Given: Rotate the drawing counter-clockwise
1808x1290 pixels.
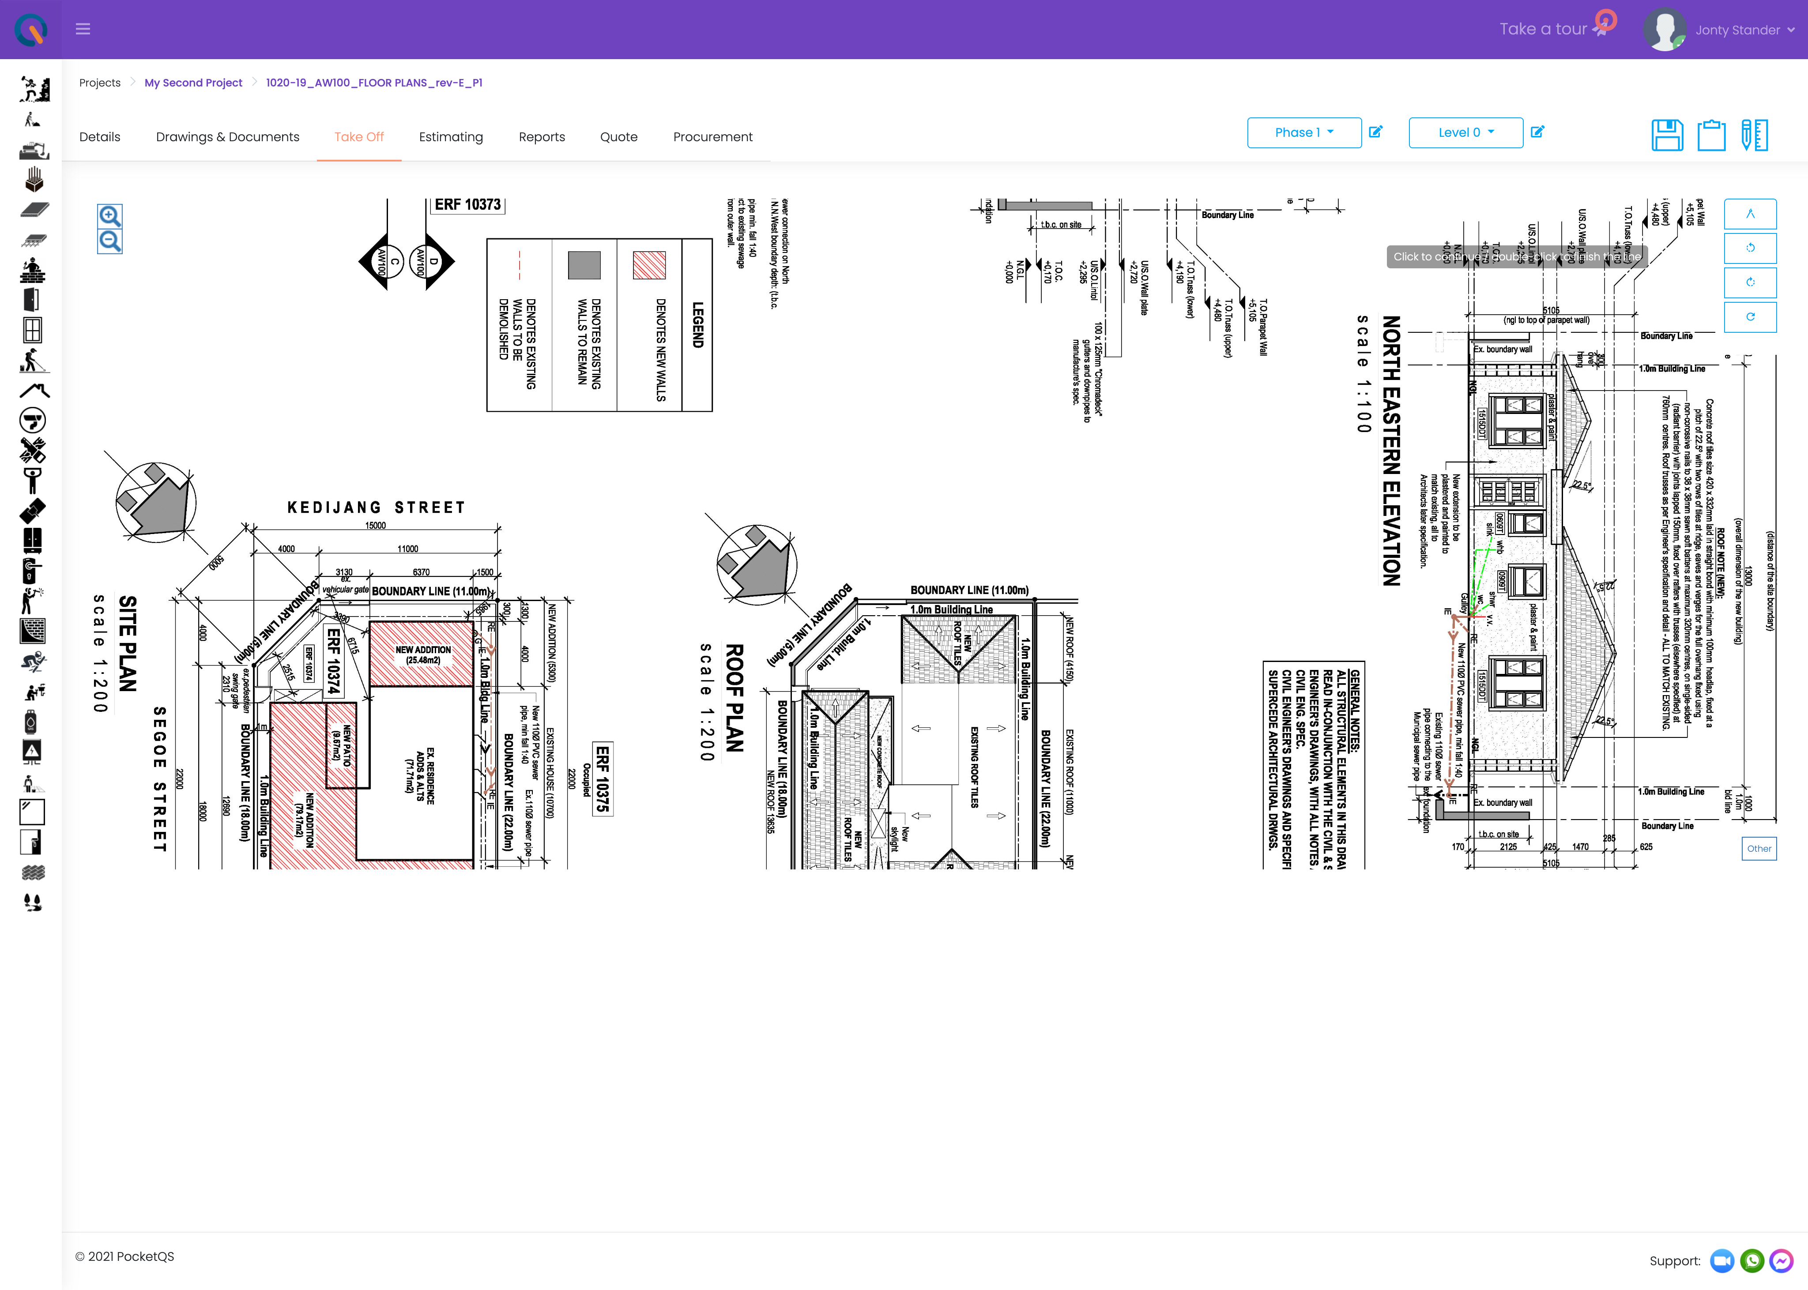Looking at the screenshot, I should [x=1750, y=248].
